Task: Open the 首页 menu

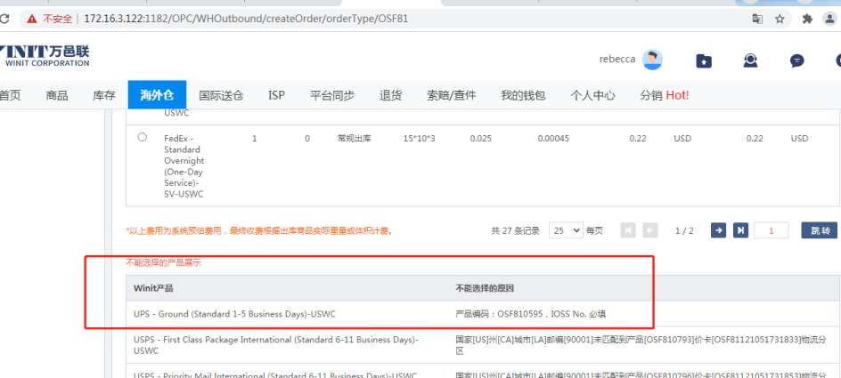Action: [10, 95]
